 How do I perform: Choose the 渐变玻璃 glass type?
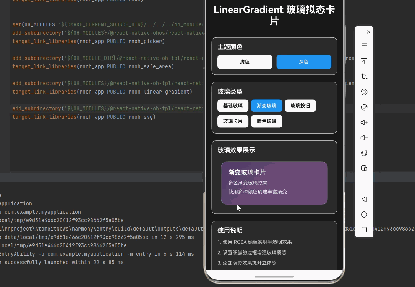(267, 106)
